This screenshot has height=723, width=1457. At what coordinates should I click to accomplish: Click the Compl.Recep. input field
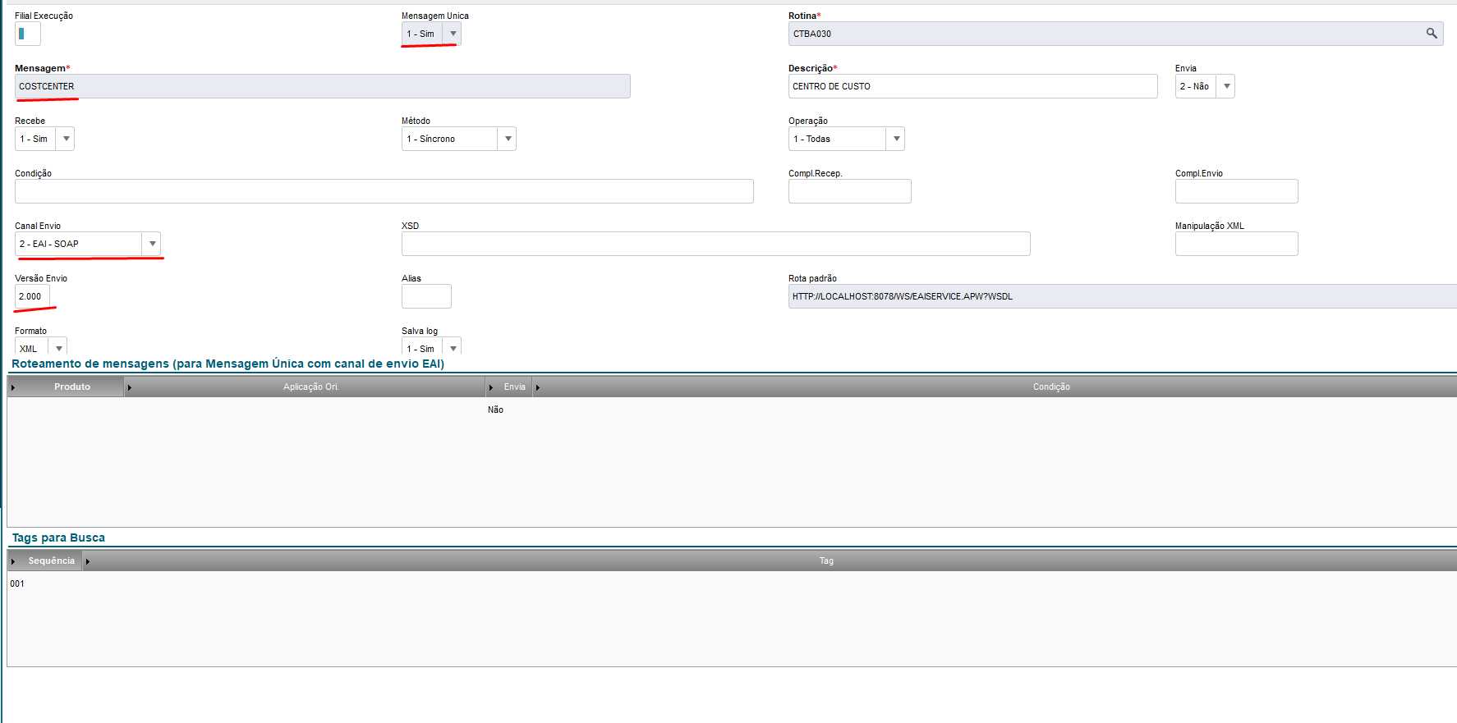coord(850,191)
